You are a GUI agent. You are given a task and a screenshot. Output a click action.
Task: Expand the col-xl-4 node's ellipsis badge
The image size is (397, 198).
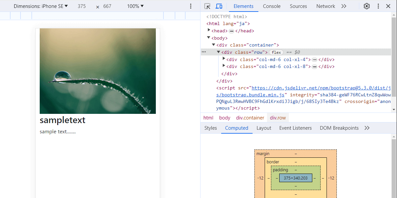(x=315, y=60)
